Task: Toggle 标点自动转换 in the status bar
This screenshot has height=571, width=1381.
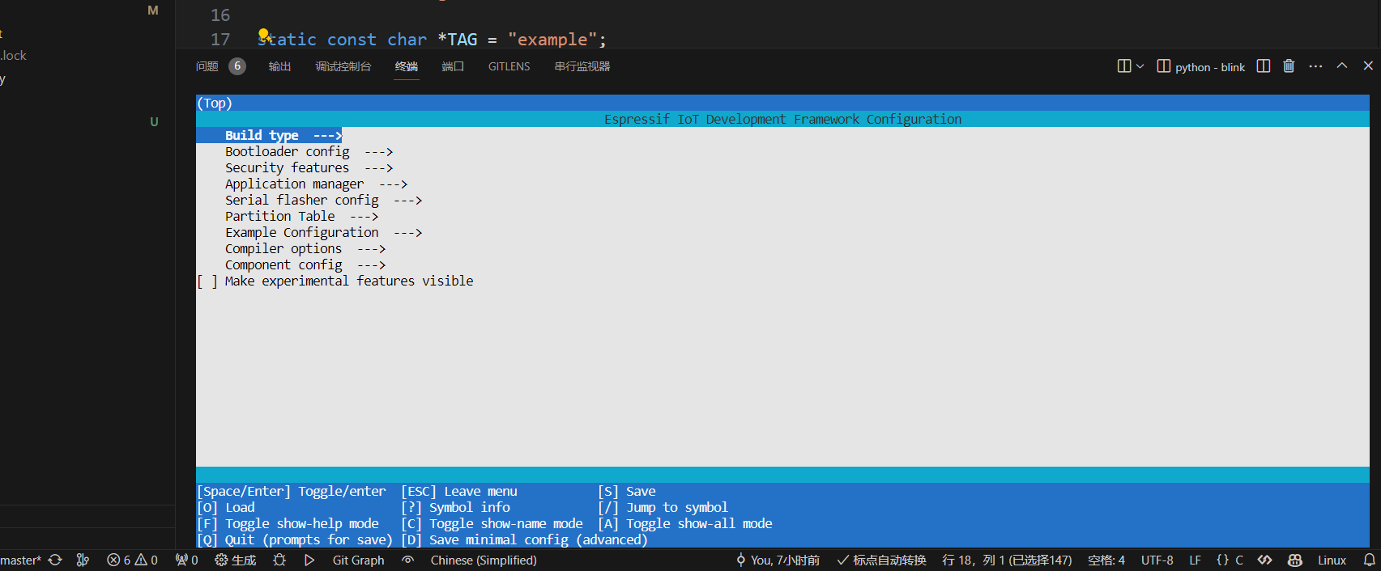Action: (x=881, y=560)
